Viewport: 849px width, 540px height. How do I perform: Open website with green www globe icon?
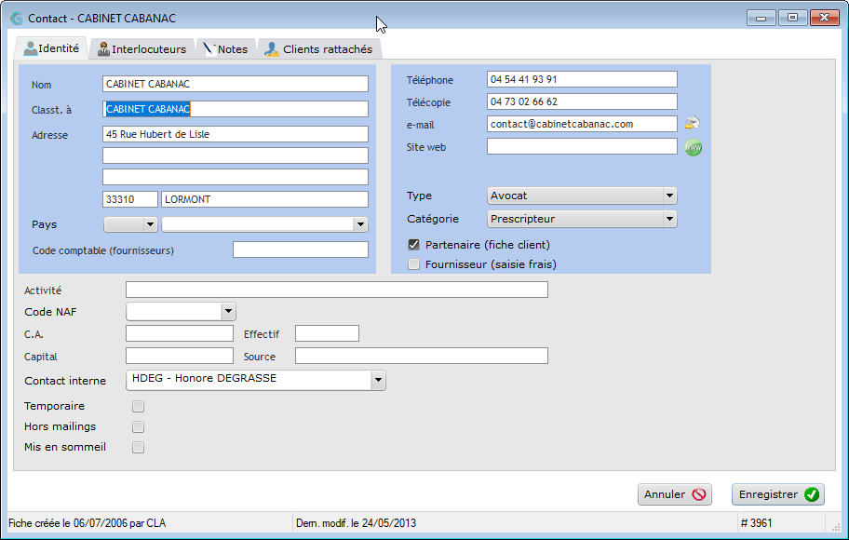coord(693,147)
